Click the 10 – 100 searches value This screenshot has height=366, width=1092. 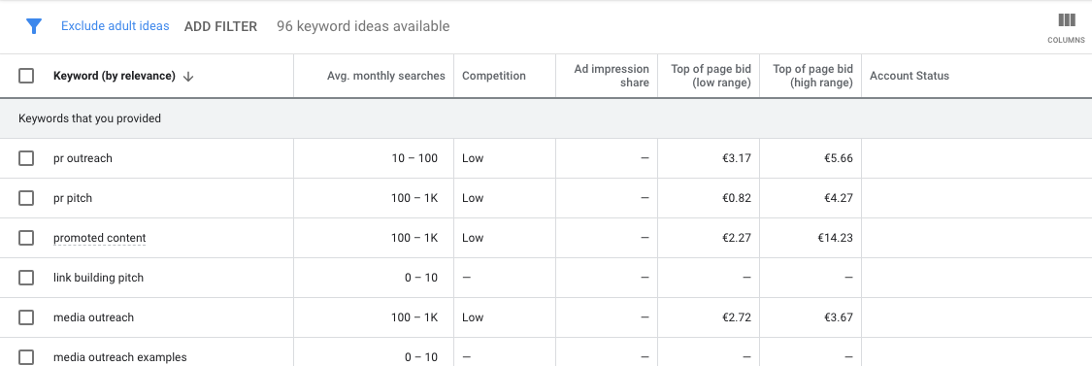[x=414, y=158]
